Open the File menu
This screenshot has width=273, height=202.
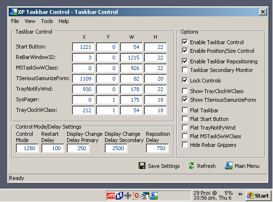point(15,21)
